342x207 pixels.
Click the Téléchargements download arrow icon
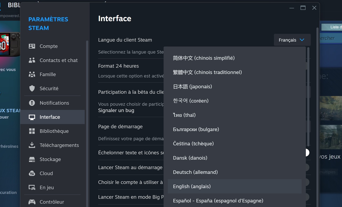click(32, 145)
